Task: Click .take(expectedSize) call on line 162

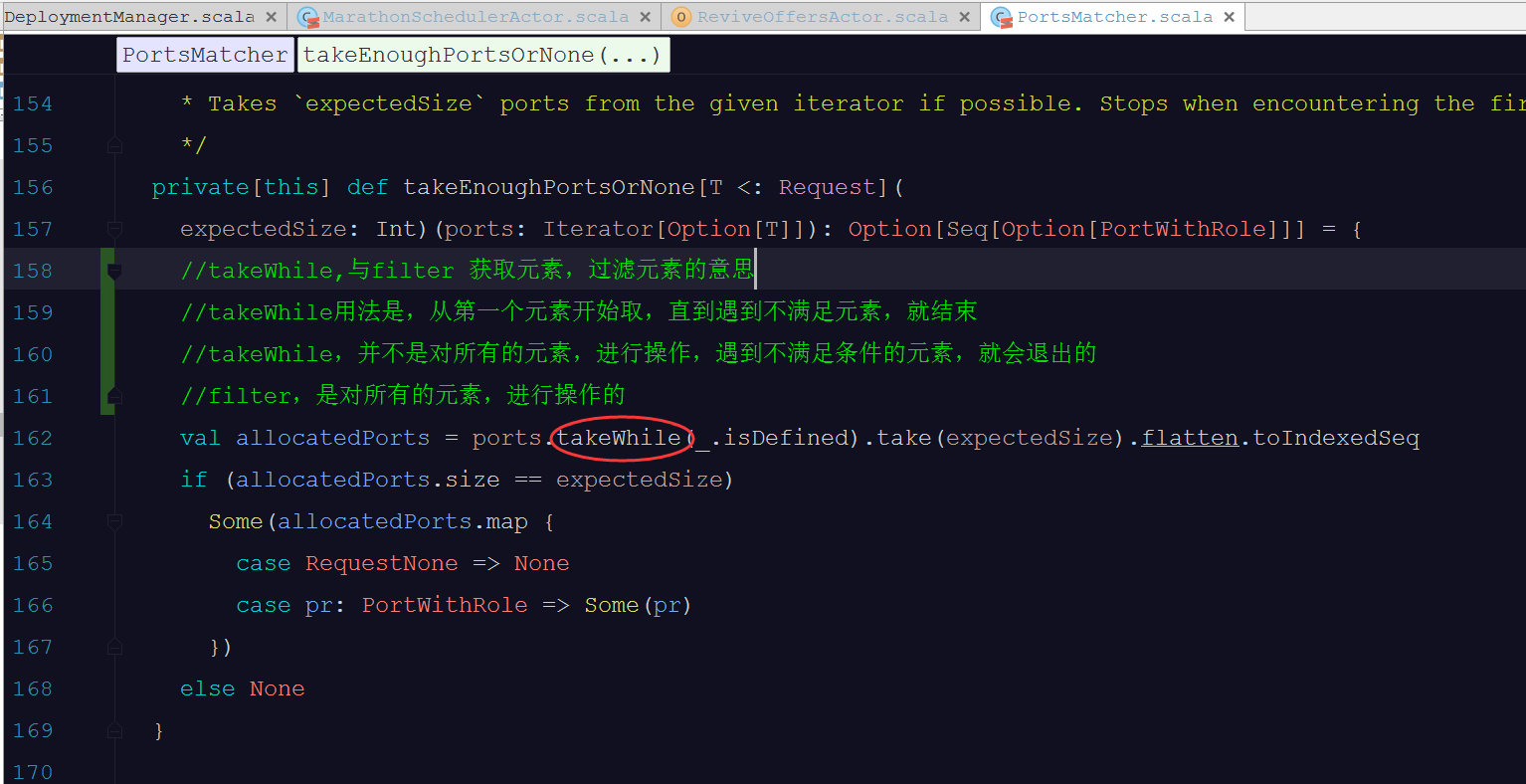Action: (x=994, y=438)
